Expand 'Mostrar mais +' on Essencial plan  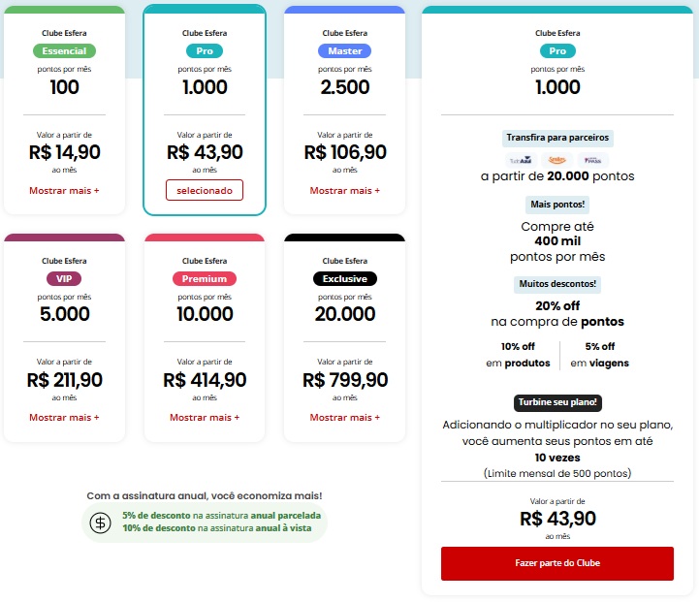[x=64, y=190]
